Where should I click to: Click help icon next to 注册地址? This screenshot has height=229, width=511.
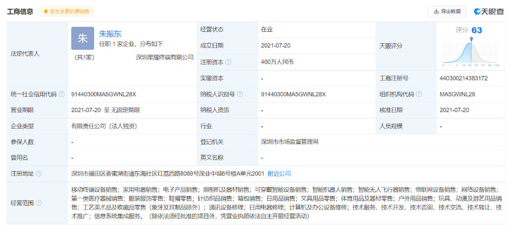pyautogui.click(x=39, y=174)
